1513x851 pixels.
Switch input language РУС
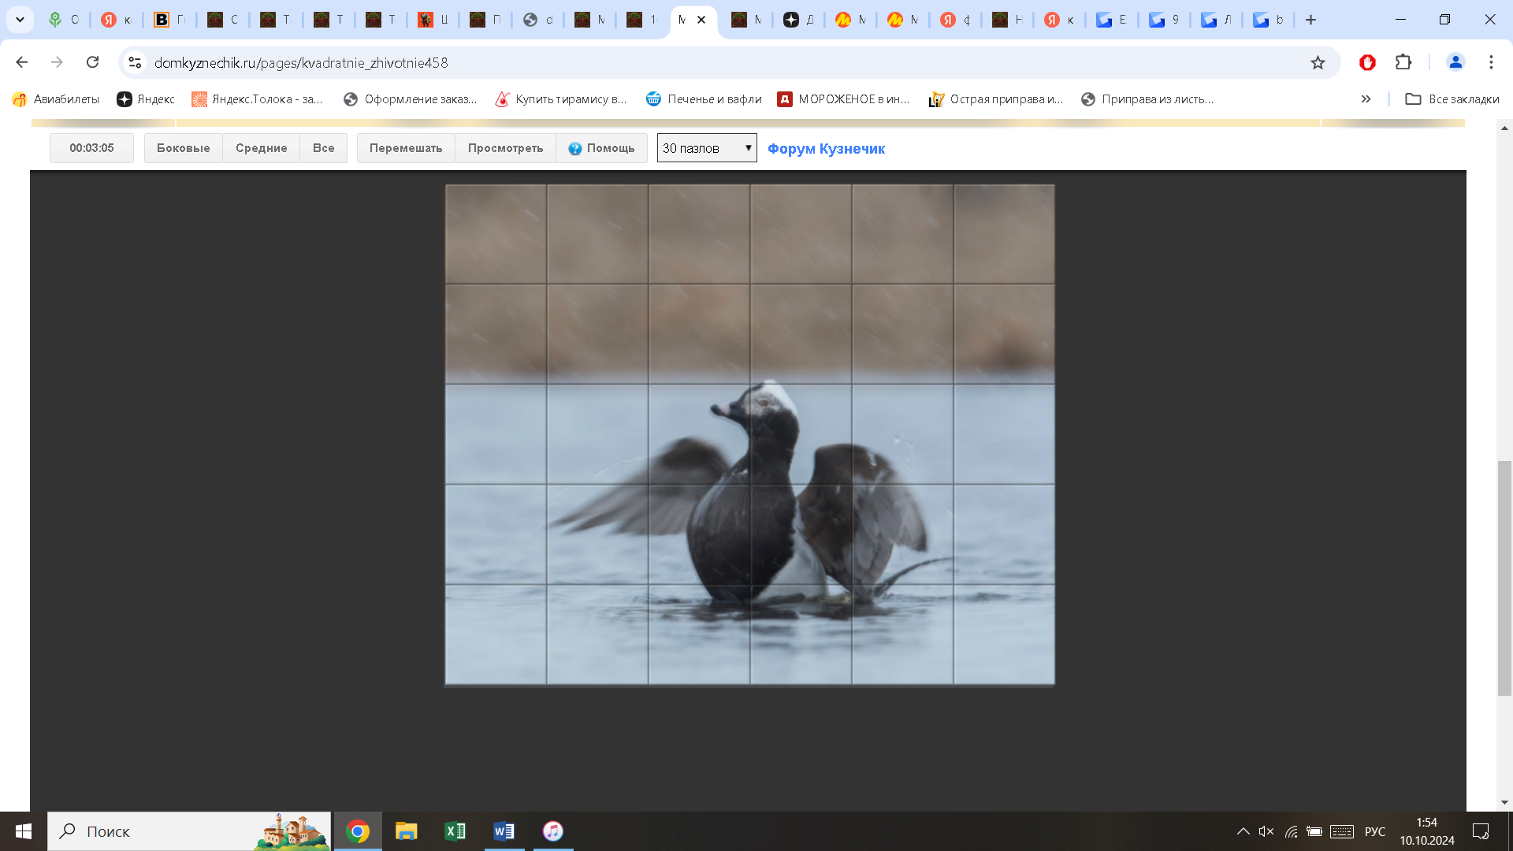coord(1375,831)
